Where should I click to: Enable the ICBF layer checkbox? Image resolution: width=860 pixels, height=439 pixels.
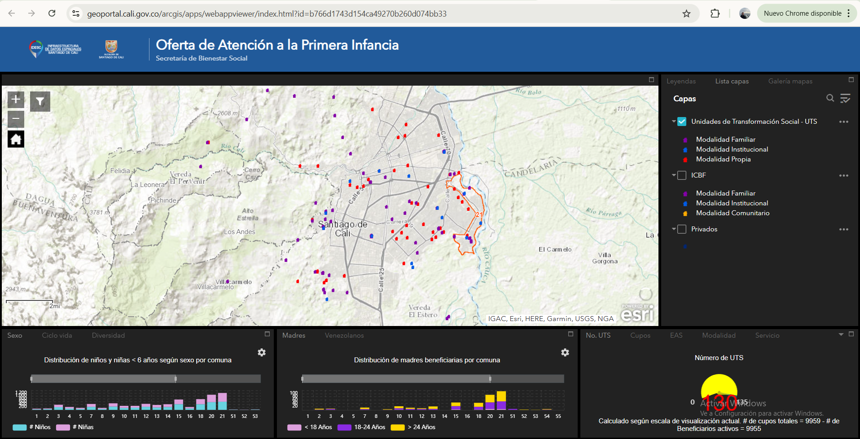tap(682, 175)
